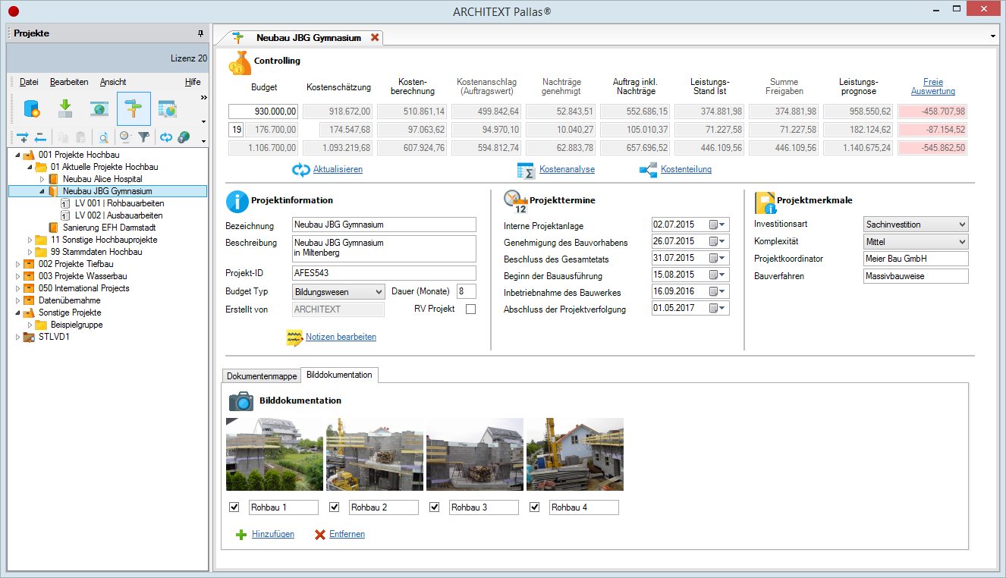
Task: Open the Investitionsart dropdown
Action: (916, 225)
